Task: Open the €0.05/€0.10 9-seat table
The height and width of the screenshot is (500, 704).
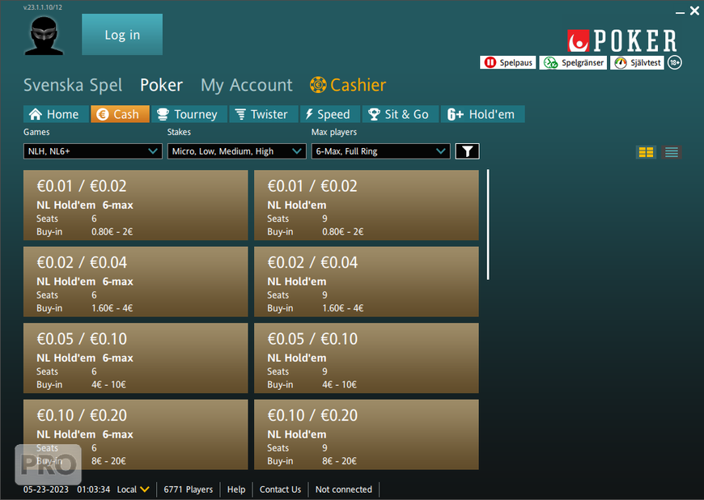Action: [367, 358]
